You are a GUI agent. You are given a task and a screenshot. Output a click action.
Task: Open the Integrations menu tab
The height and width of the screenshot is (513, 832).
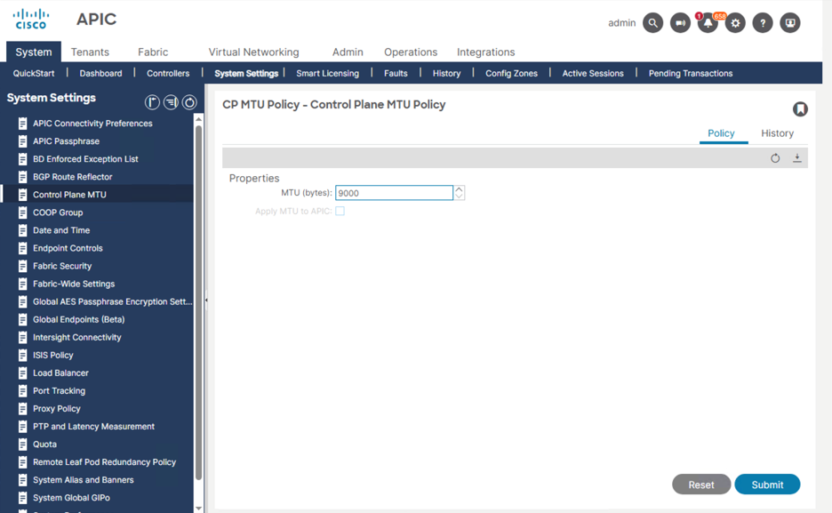485,52
